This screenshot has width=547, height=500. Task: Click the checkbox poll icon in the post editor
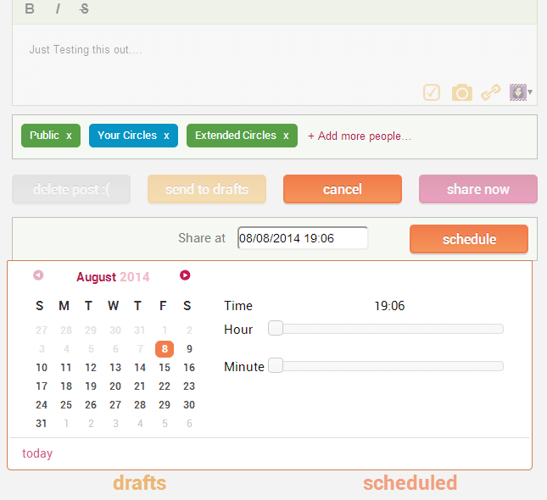(x=432, y=92)
